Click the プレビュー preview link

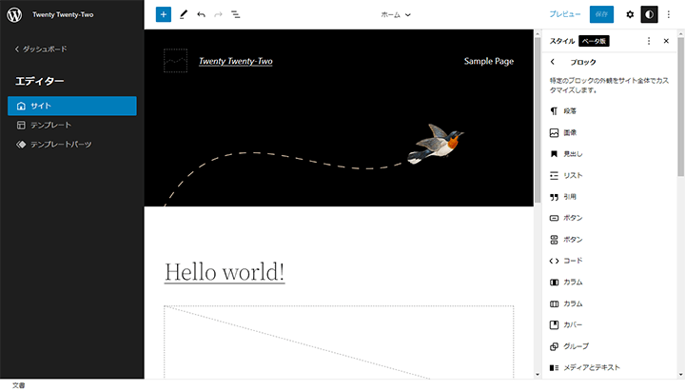[564, 15]
